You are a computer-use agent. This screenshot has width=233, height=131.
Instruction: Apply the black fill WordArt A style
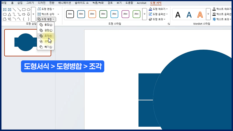click(x=178, y=15)
